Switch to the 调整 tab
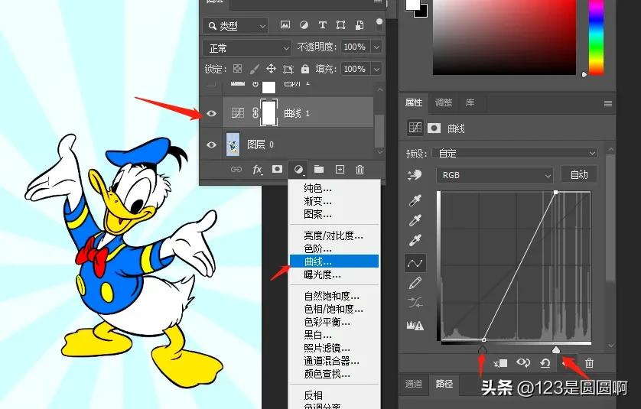The image size is (641, 409). tap(444, 102)
